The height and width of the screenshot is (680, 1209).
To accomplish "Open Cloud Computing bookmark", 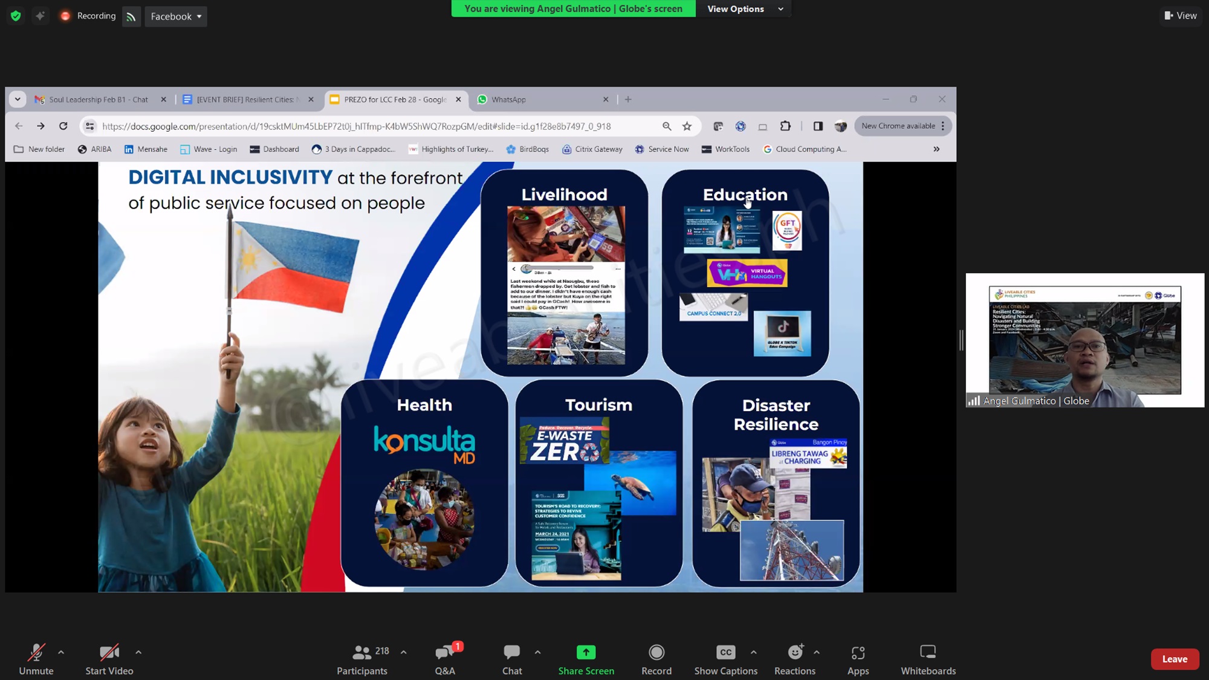I will click(x=805, y=149).
